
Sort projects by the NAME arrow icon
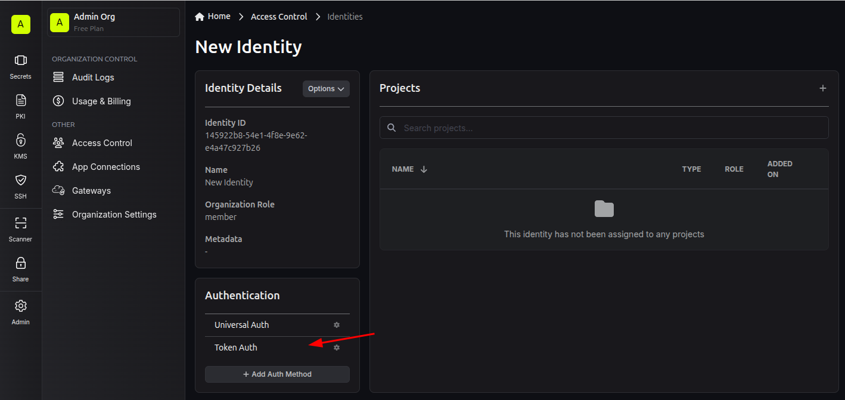click(424, 169)
